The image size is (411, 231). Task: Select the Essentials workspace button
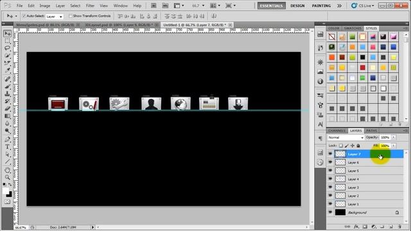[x=271, y=6]
